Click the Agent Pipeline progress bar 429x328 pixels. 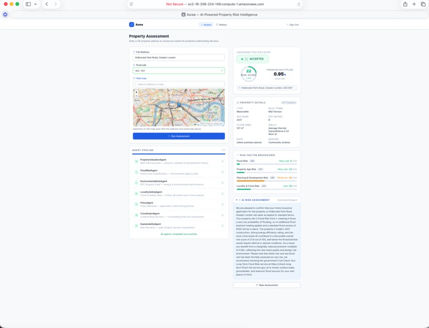[179, 154]
